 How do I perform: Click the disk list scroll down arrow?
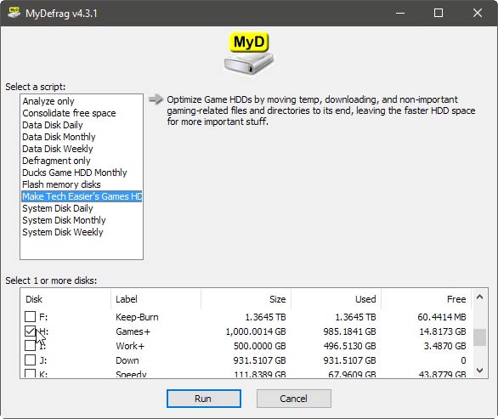479,370
